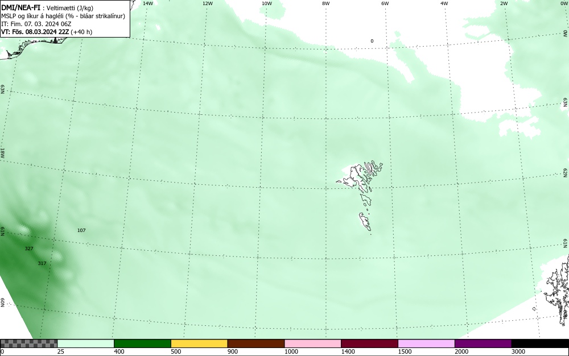Select the legend scale label 3000
This screenshot has width=569, height=356.
pyautogui.click(x=518, y=351)
